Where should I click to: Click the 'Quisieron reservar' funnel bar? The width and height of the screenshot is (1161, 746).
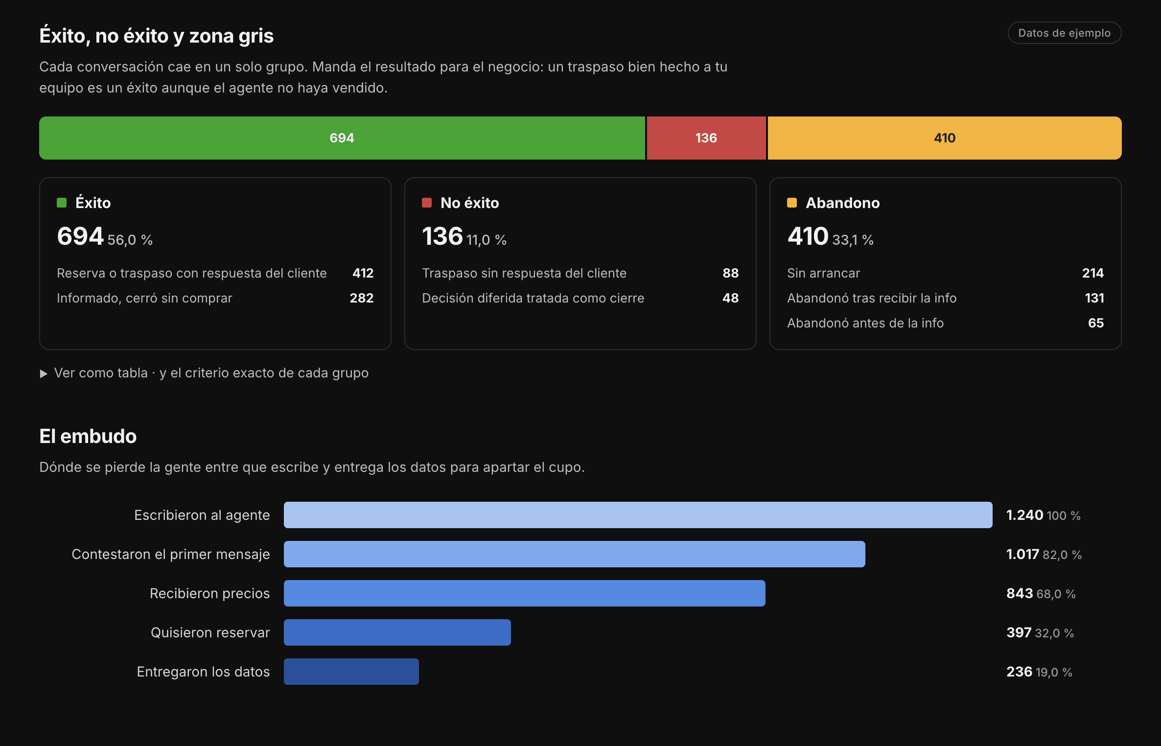point(397,632)
